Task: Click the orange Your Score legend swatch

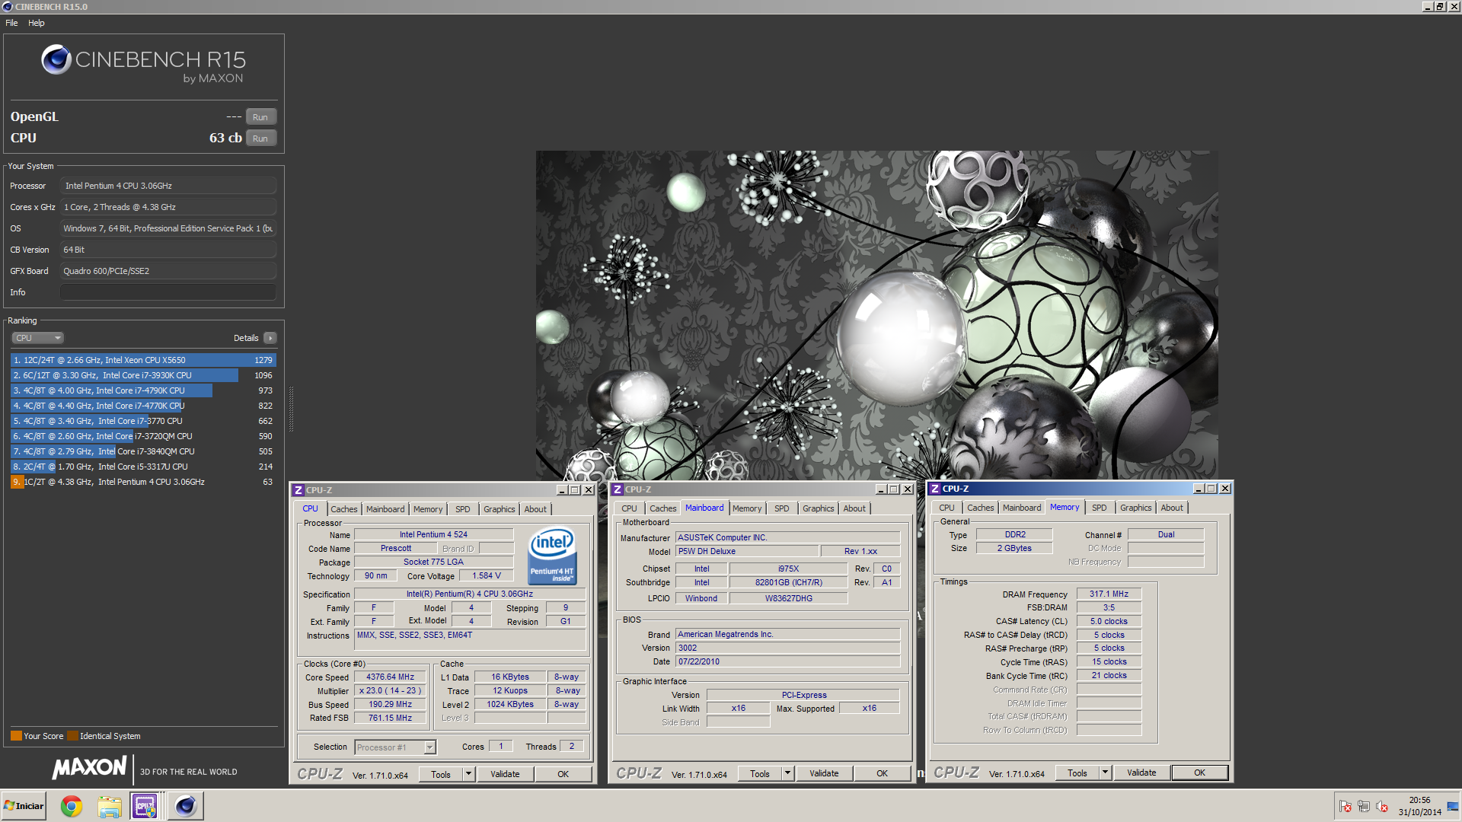Action: 16,736
